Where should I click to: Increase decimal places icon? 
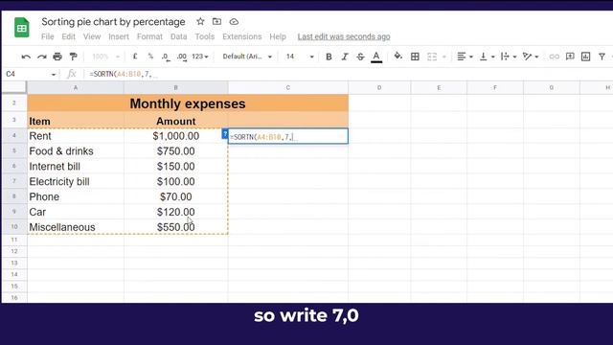181,57
